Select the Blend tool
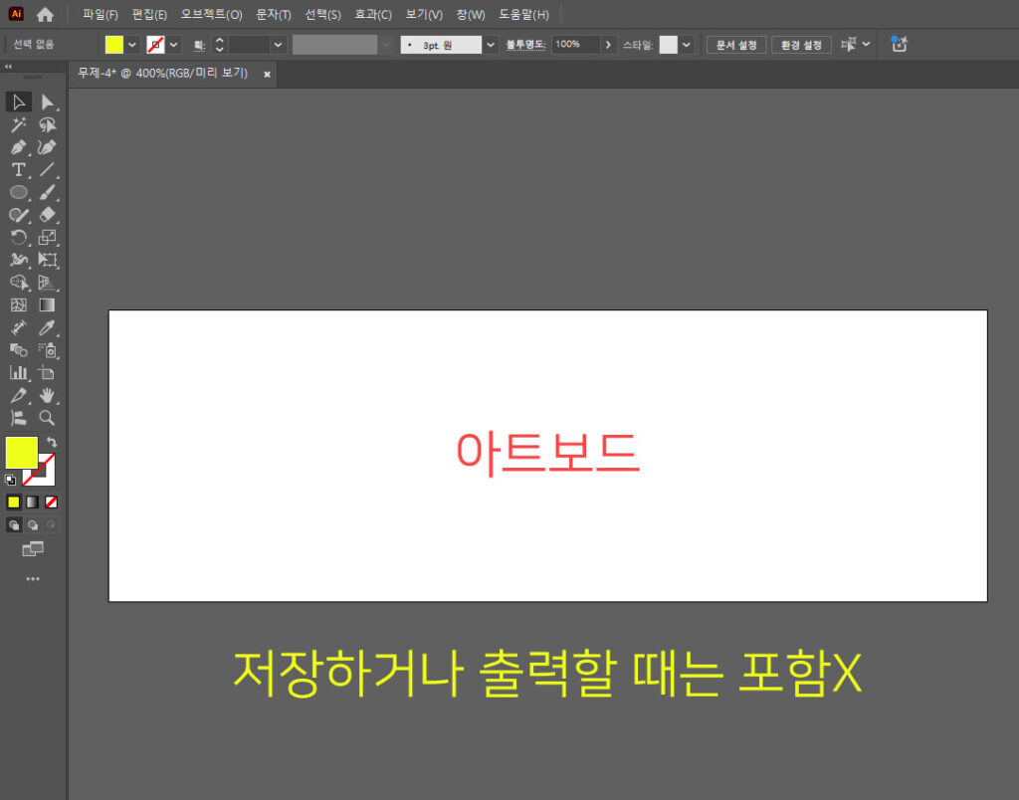Image resolution: width=1019 pixels, height=800 pixels. click(18, 350)
